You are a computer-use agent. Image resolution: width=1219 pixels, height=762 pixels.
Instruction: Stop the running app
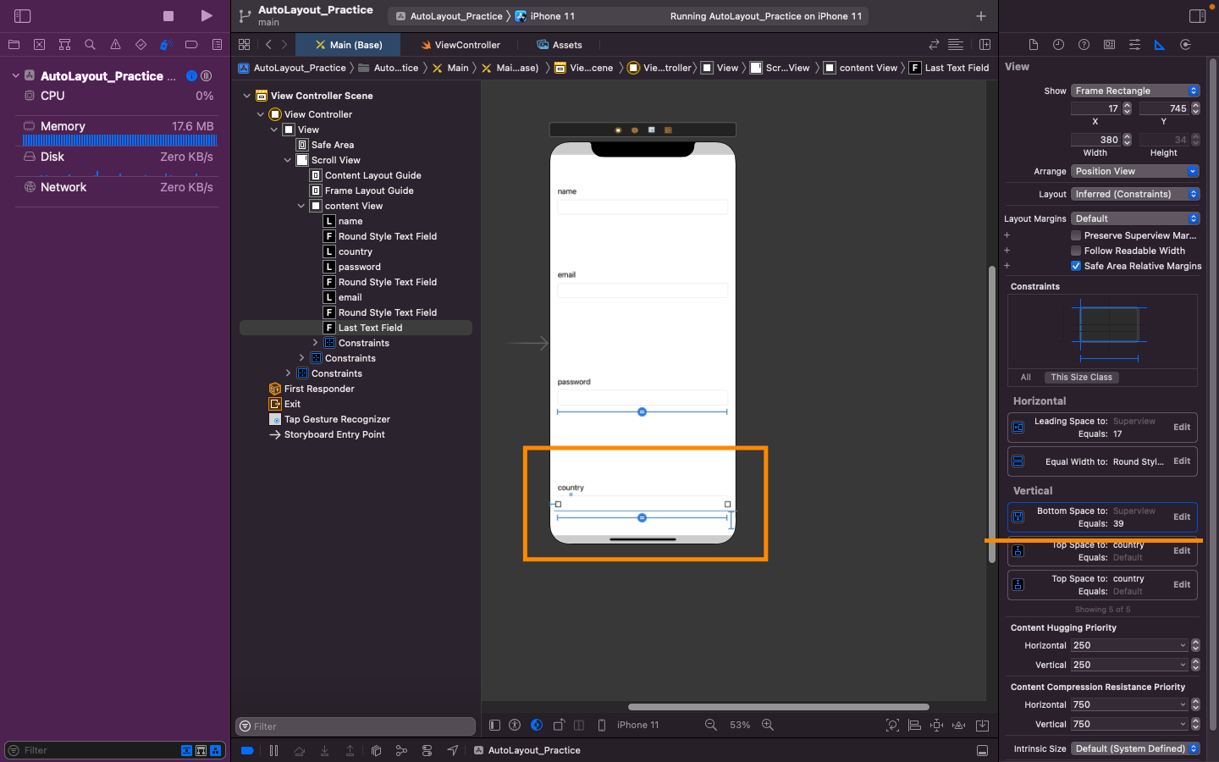[x=168, y=16]
